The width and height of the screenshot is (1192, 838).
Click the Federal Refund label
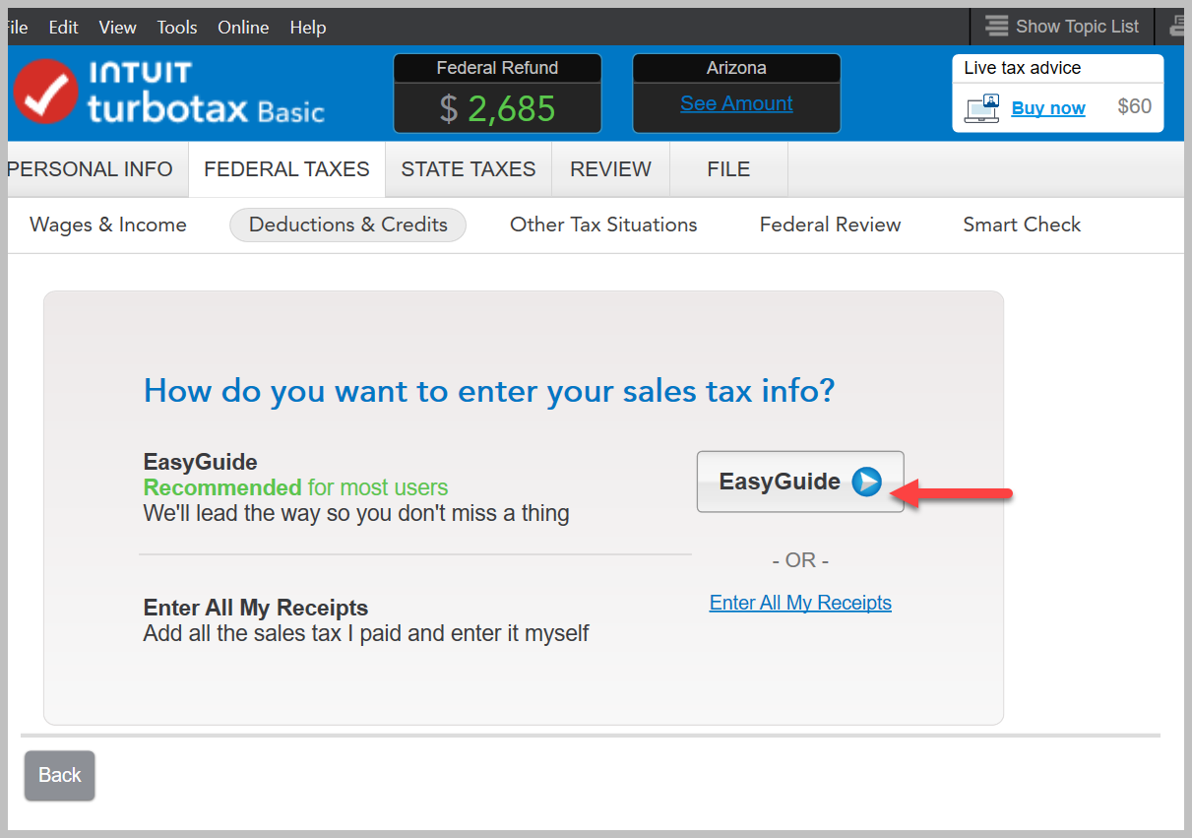[x=497, y=68]
